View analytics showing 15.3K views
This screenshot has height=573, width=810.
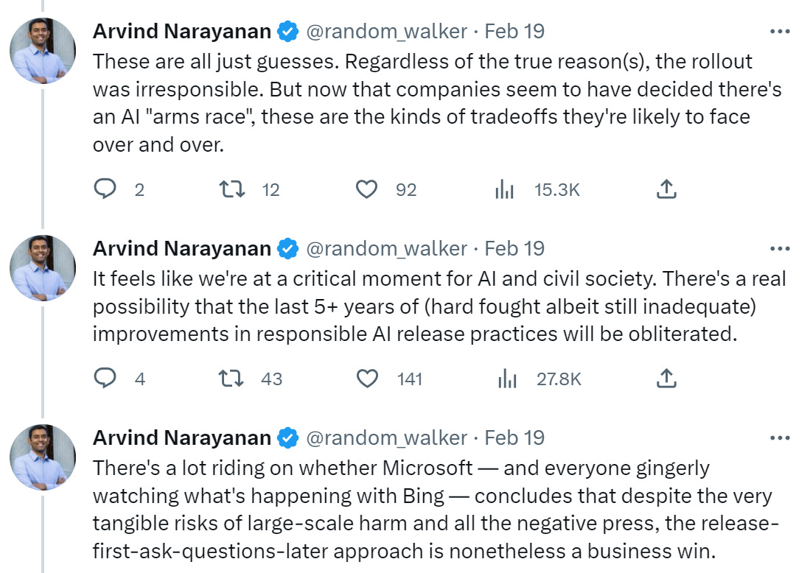click(x=505, y=189)
